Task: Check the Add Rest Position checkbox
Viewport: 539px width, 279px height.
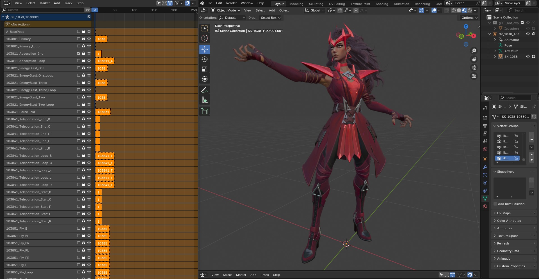Action: pos(495,204)
